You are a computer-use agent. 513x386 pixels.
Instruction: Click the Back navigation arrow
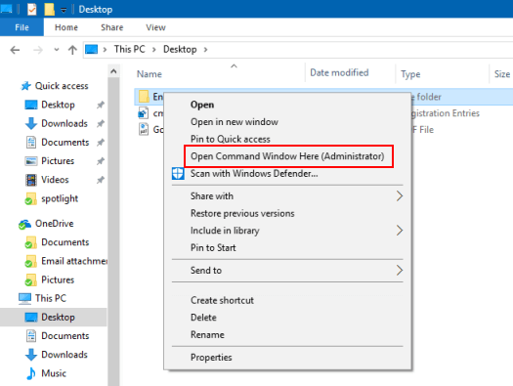(15, 50)
